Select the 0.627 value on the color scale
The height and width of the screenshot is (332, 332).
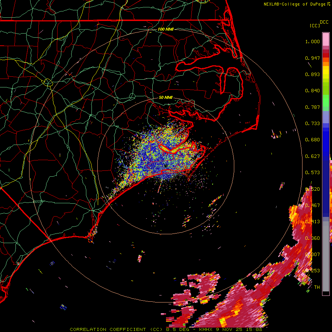(312, 156)
